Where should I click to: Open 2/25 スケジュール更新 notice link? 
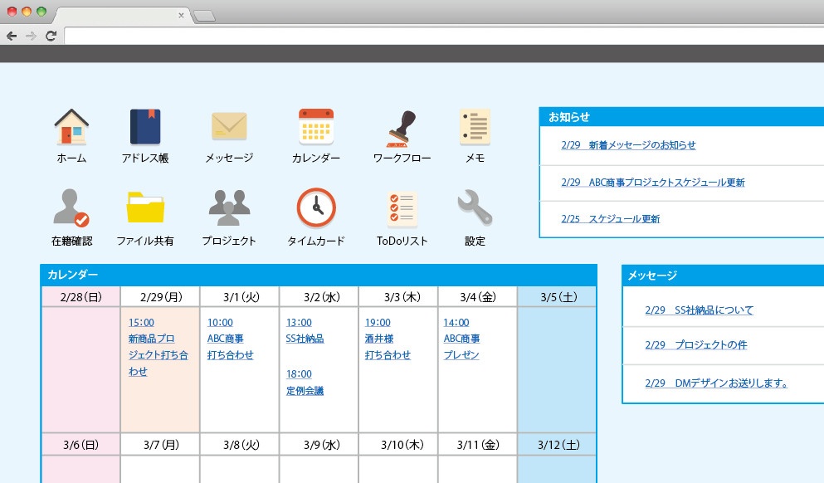pyautogui.click(x=610, y=218)
